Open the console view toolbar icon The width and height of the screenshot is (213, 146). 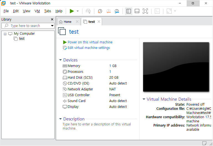157,11
